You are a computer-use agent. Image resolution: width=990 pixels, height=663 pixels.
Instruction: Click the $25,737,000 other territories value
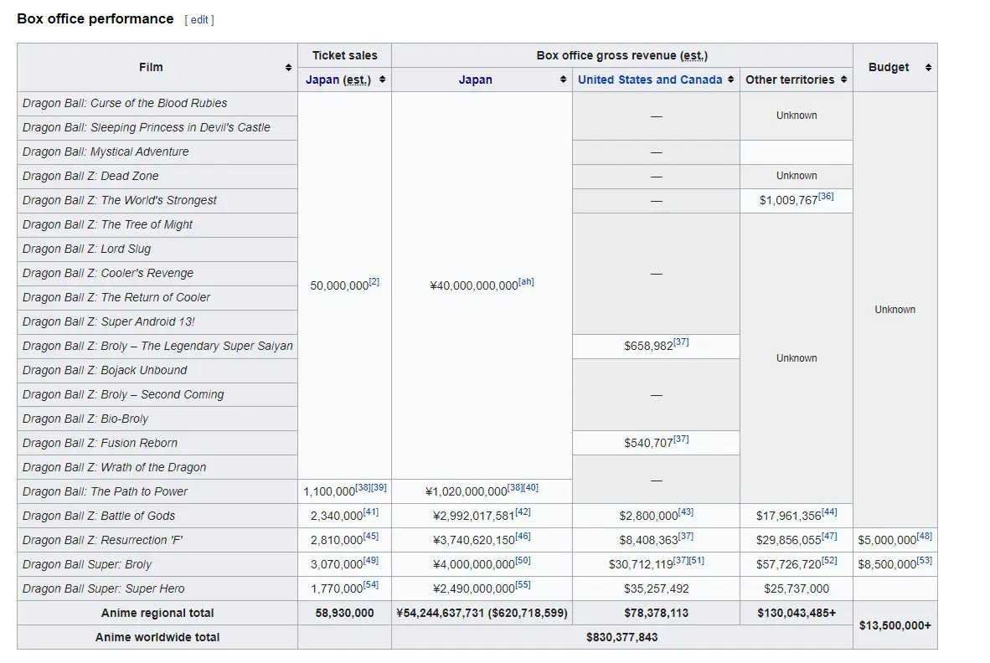coord(797,589)
